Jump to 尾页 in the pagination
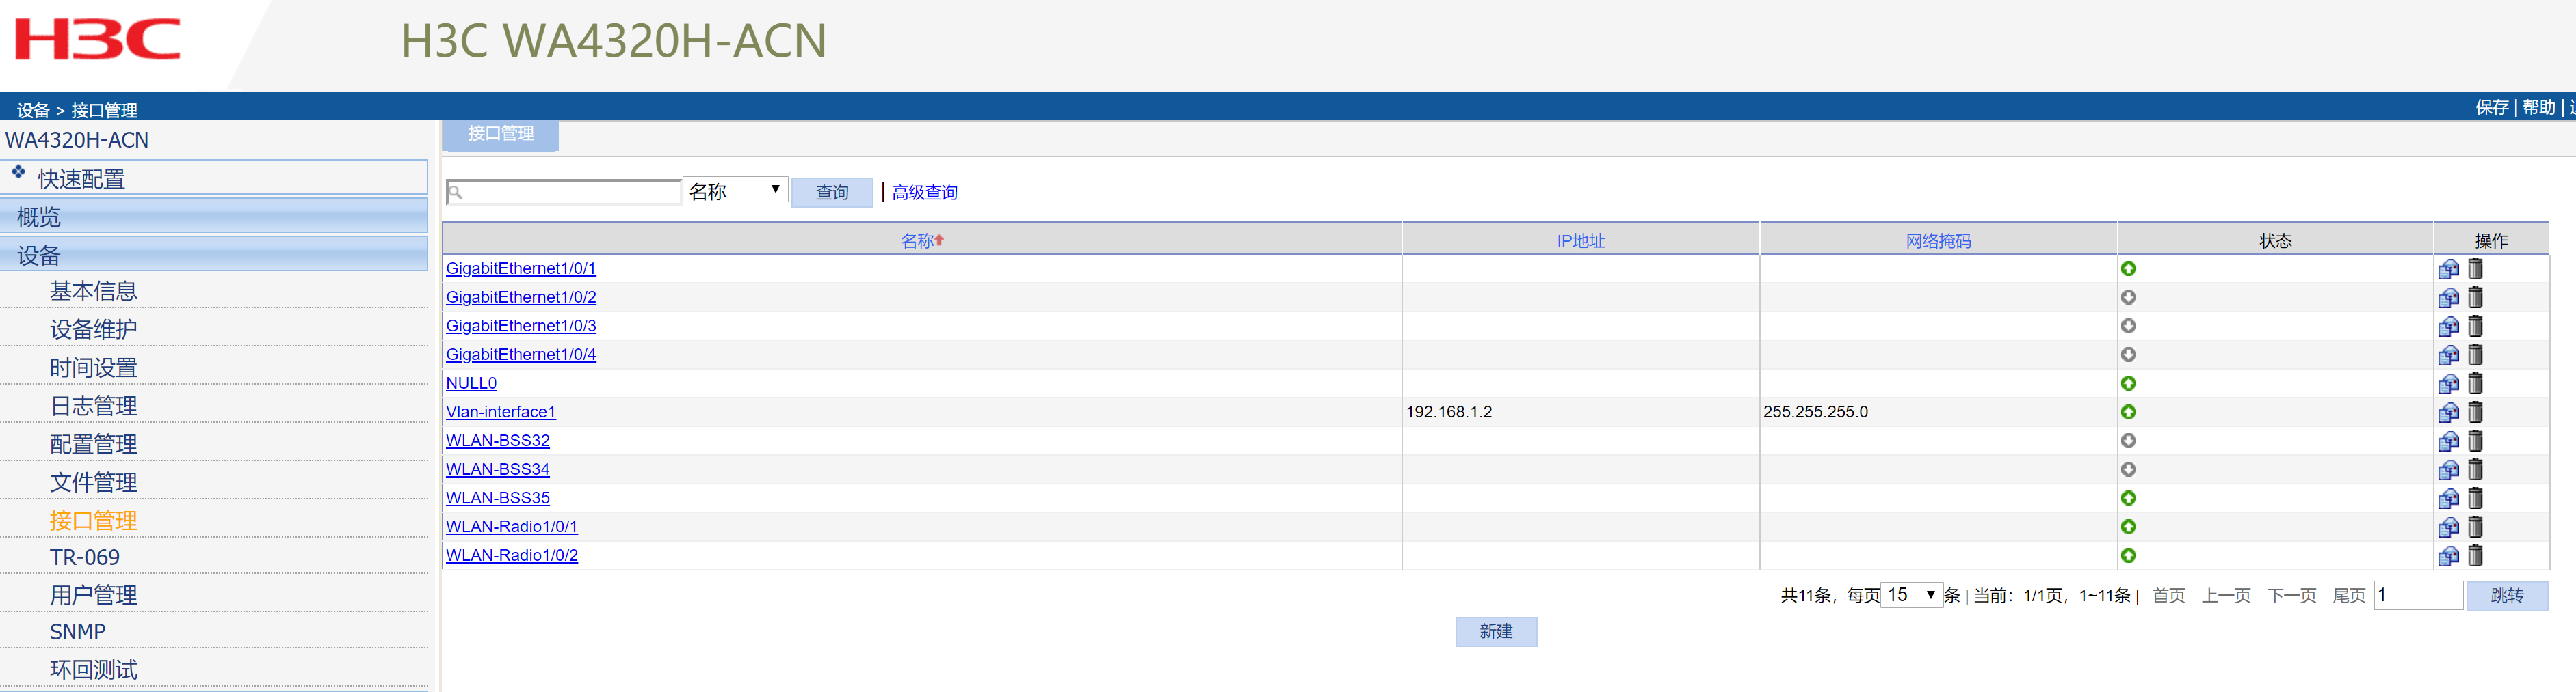This screenshot has width=2576, height=692. 2348,596
